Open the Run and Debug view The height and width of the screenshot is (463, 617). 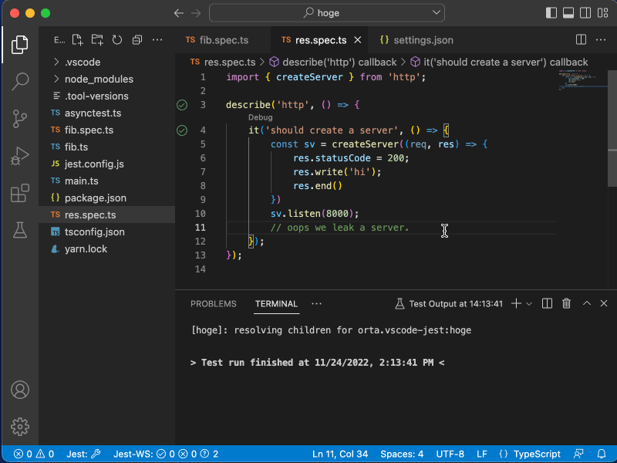pyautogui.click(x=19, y=155)
